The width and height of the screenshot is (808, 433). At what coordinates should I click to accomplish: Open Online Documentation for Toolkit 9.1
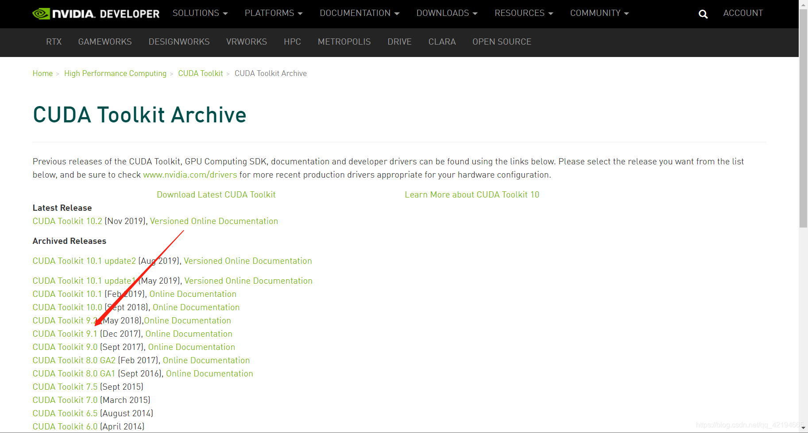pos(189,334)
